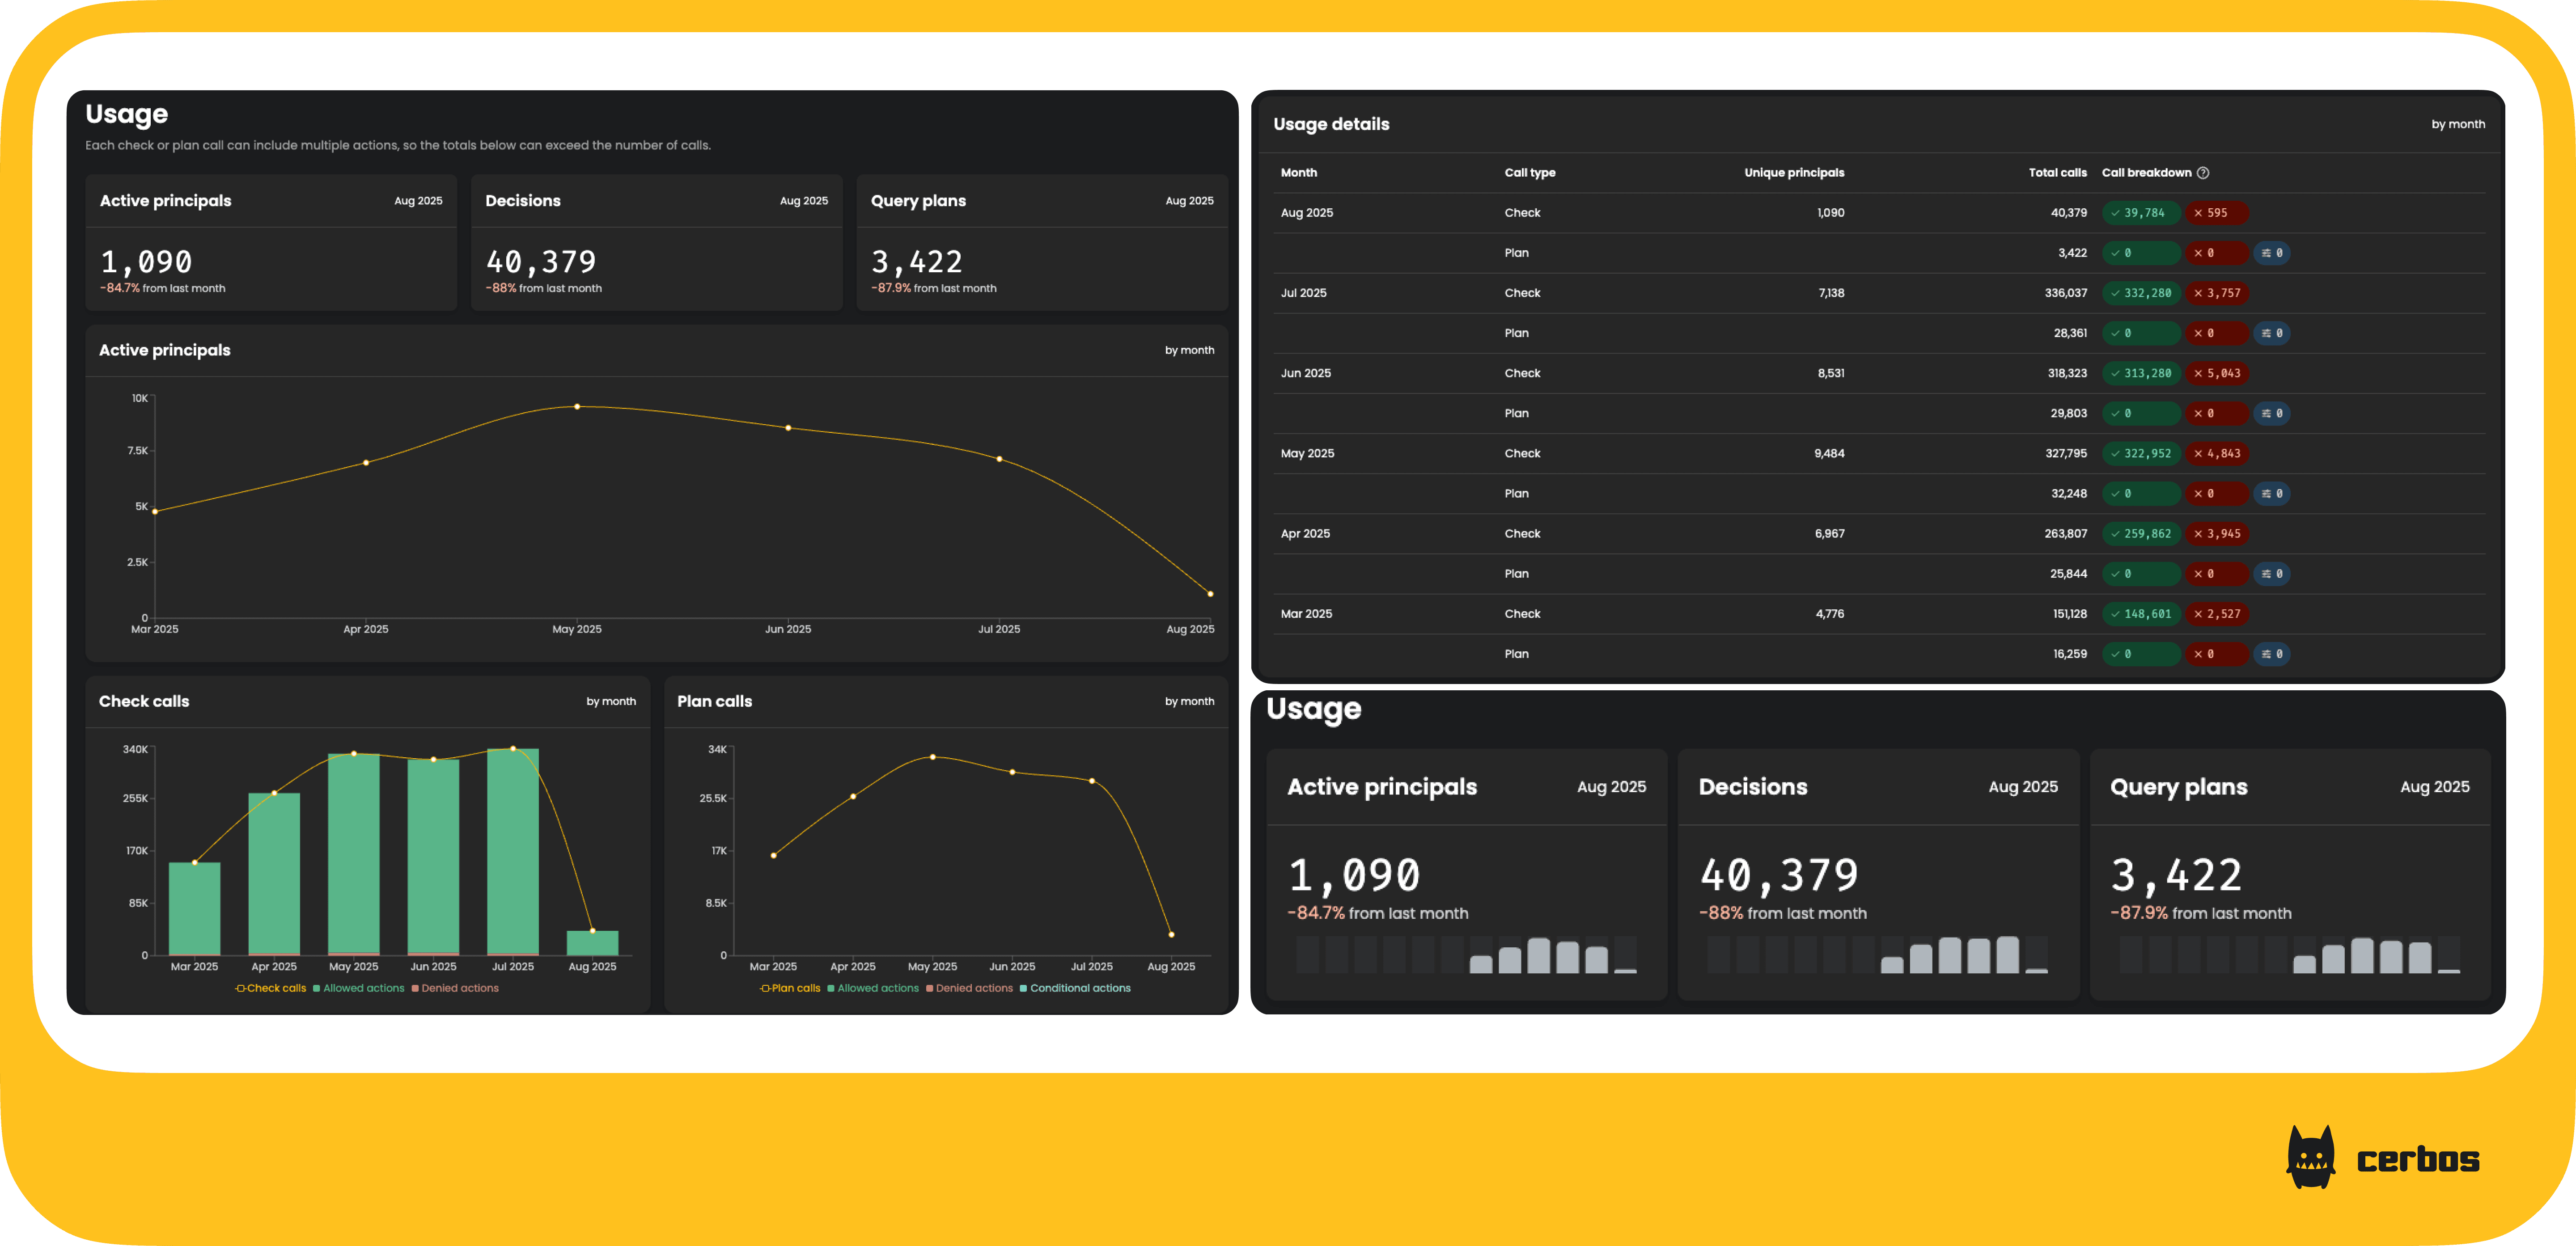
Task: Click the conditional badge in May 2025 Plan row
Action: click(x=2272, y=493)
